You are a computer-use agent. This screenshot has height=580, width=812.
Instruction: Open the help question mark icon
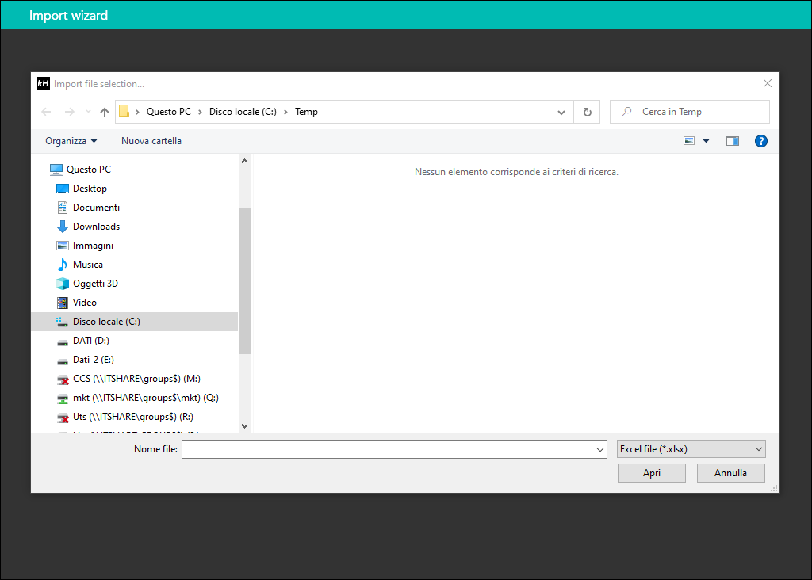coord(760,141)
